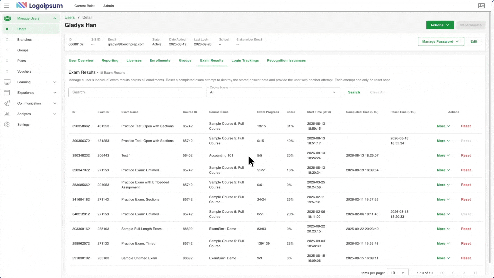The height and width of the screenshot is (278, 494).
Task: Click the Users breadcrumb link
Action: (69, 18)
